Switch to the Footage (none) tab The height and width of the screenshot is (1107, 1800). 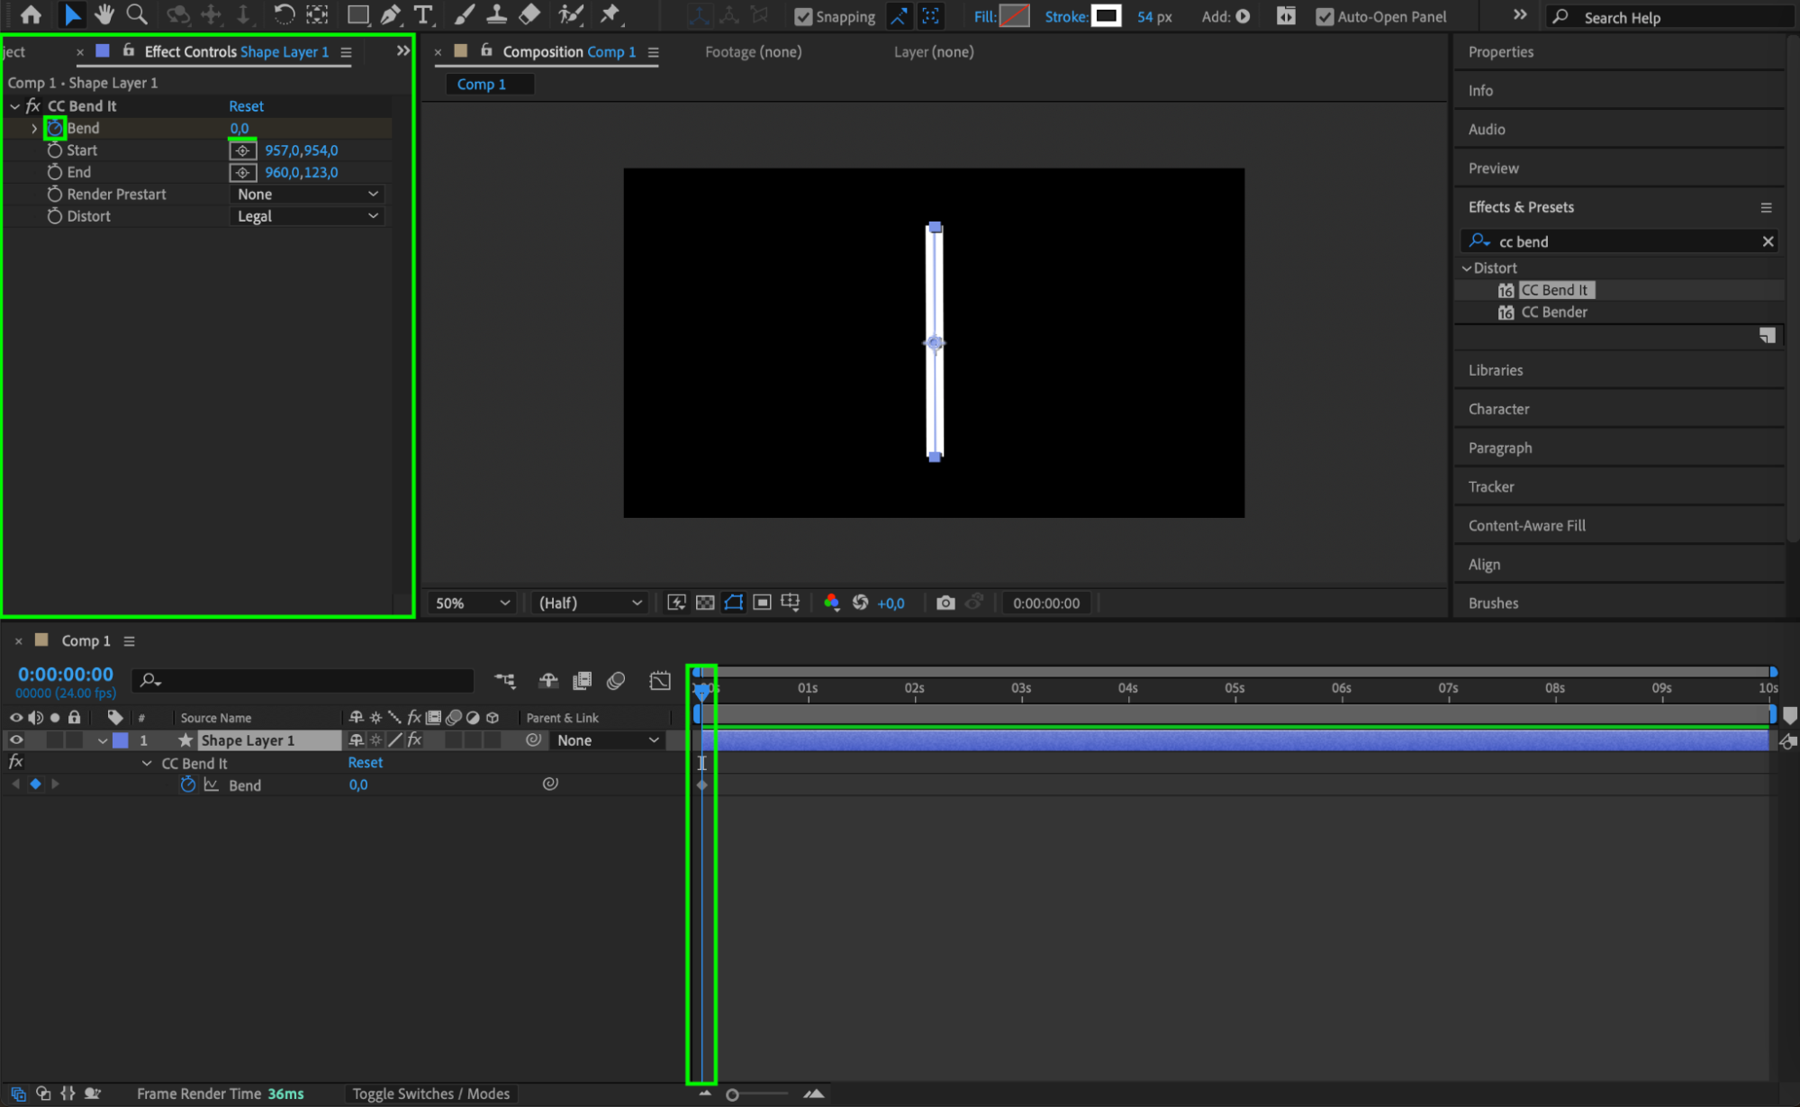click(x=753, y=51)
